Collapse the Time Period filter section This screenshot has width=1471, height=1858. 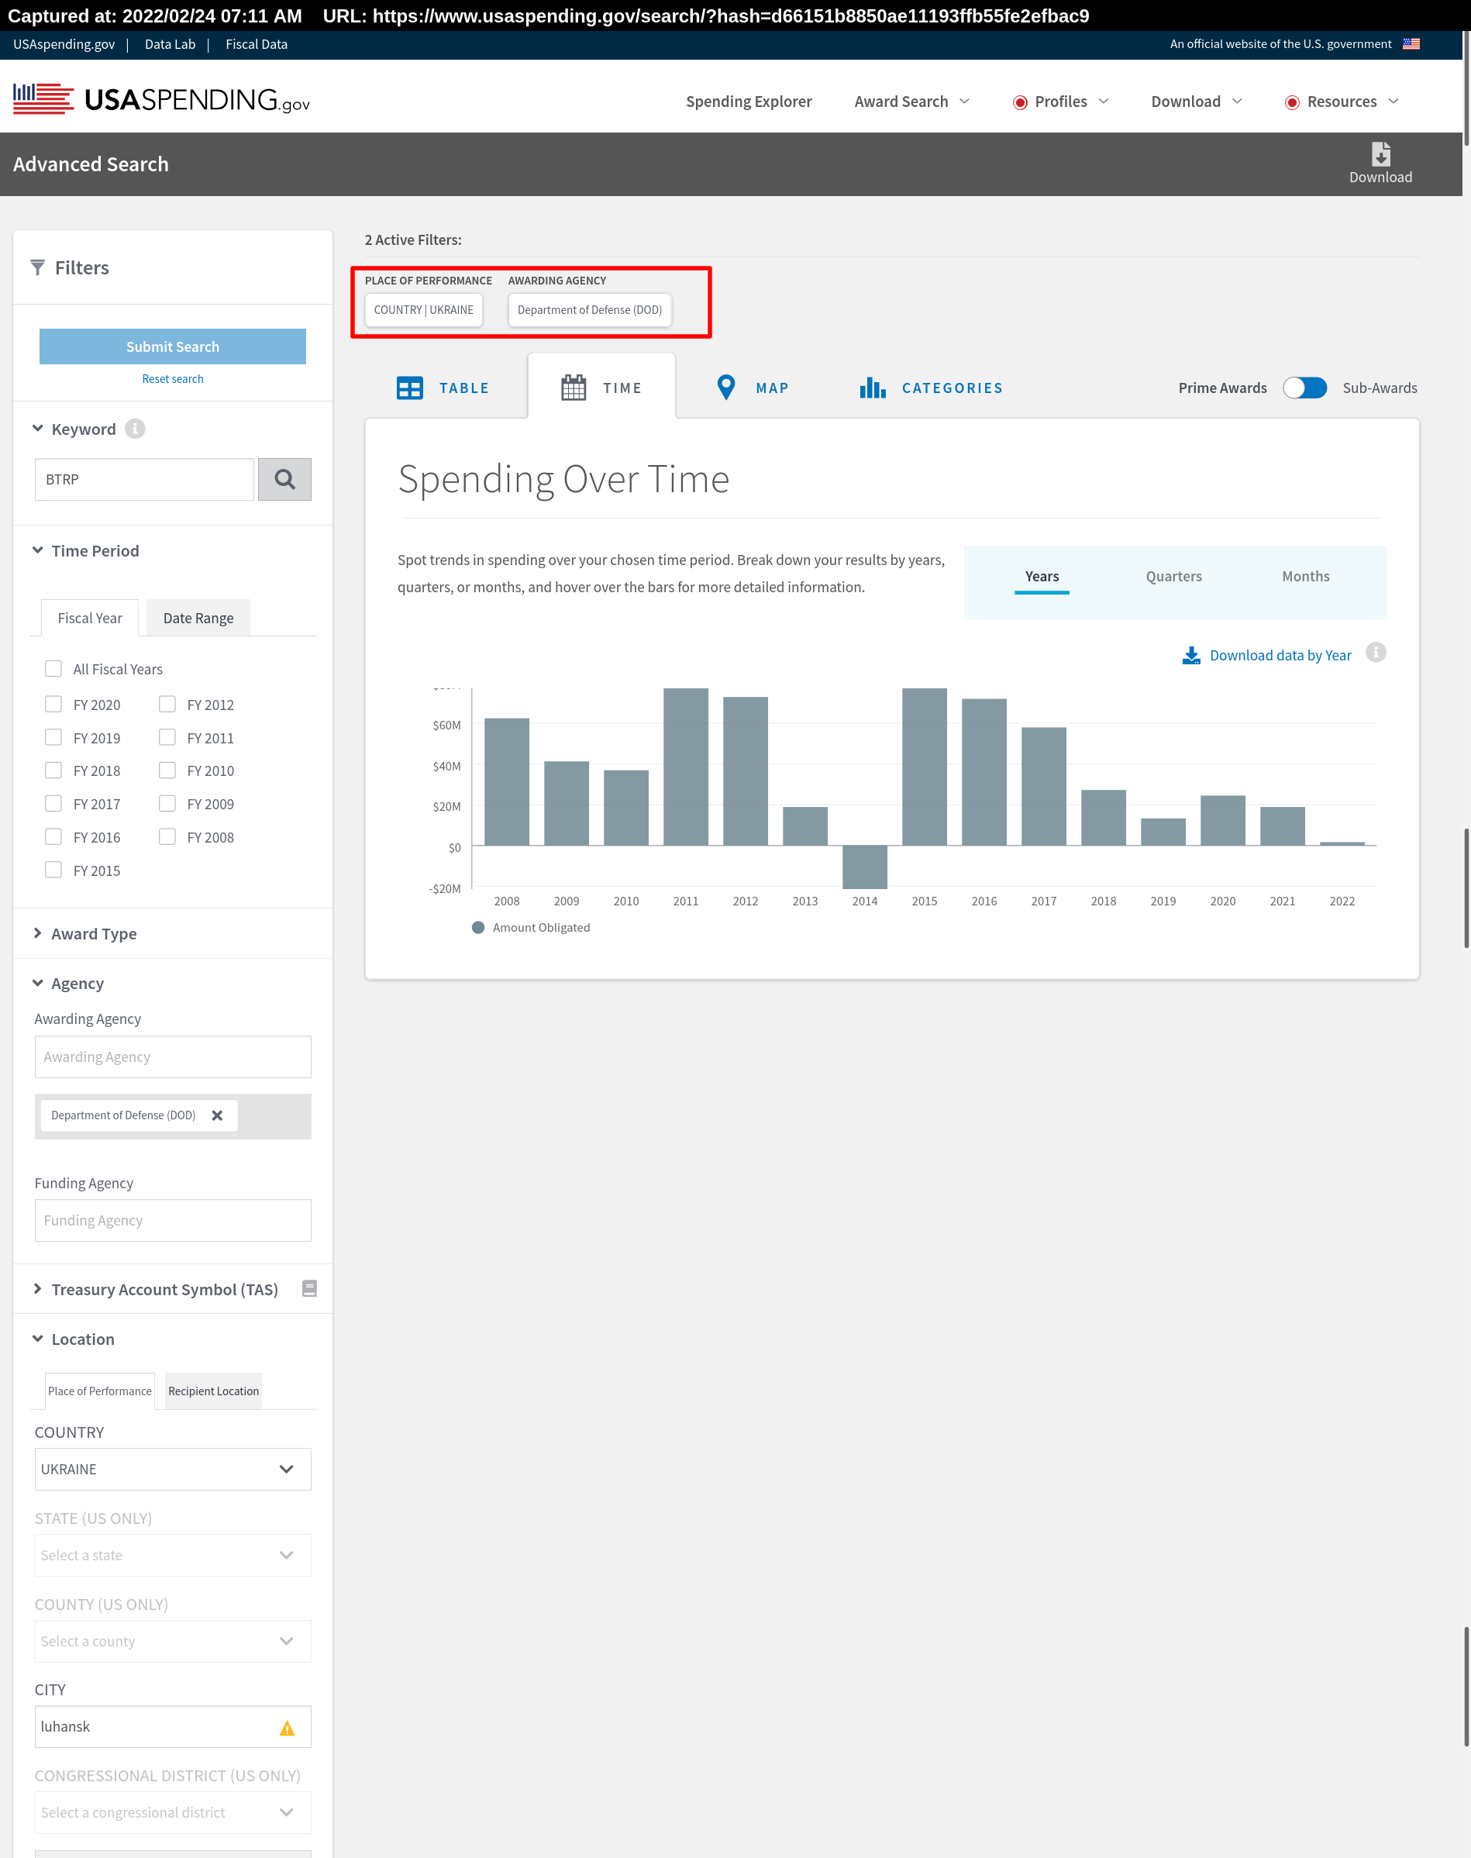[x=37, y=550]
